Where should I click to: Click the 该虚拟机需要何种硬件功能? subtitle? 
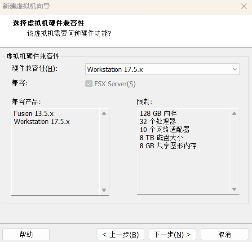(x=69, y=33)
